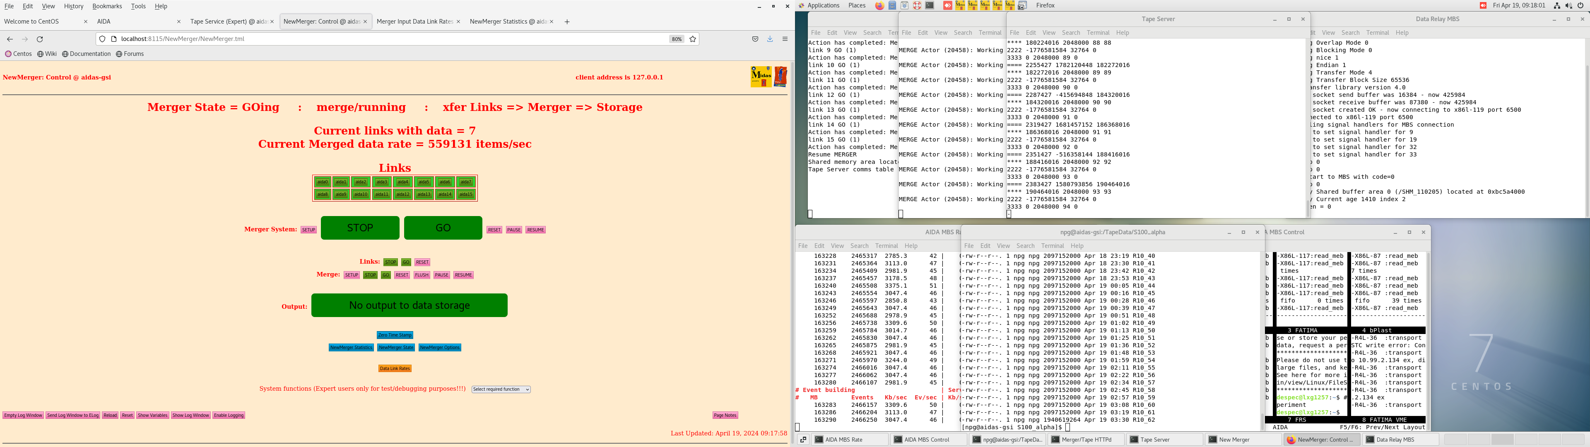Open the Bookmarks menu in Firefox
The width and height of the screenshot is (1590, 447).
click(x=107, y=6)
